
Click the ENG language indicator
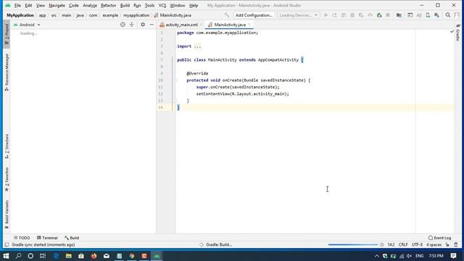tap(419, 256)
